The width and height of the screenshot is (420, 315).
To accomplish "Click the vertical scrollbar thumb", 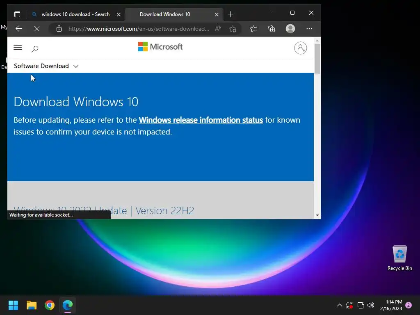I will tap(317, 58).
